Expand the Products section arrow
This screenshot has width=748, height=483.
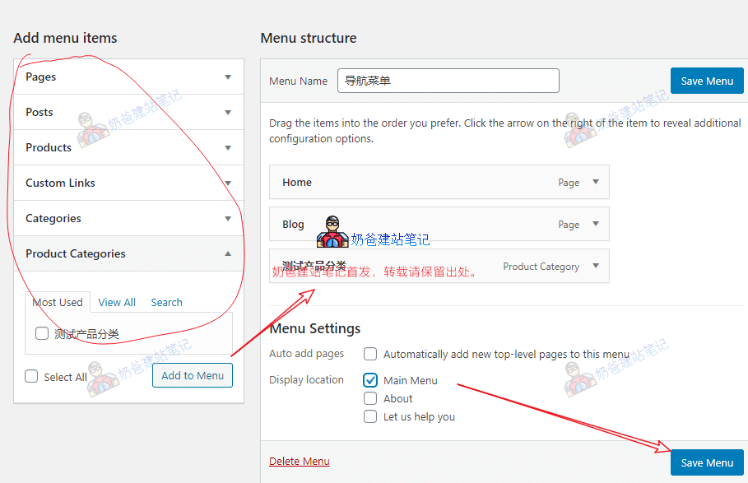[x=228, y=148]
